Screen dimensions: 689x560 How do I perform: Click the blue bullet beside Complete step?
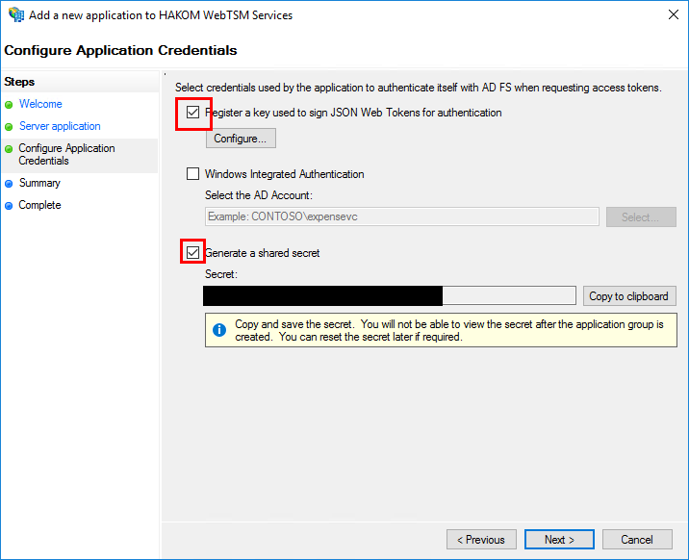click(10, 206)
